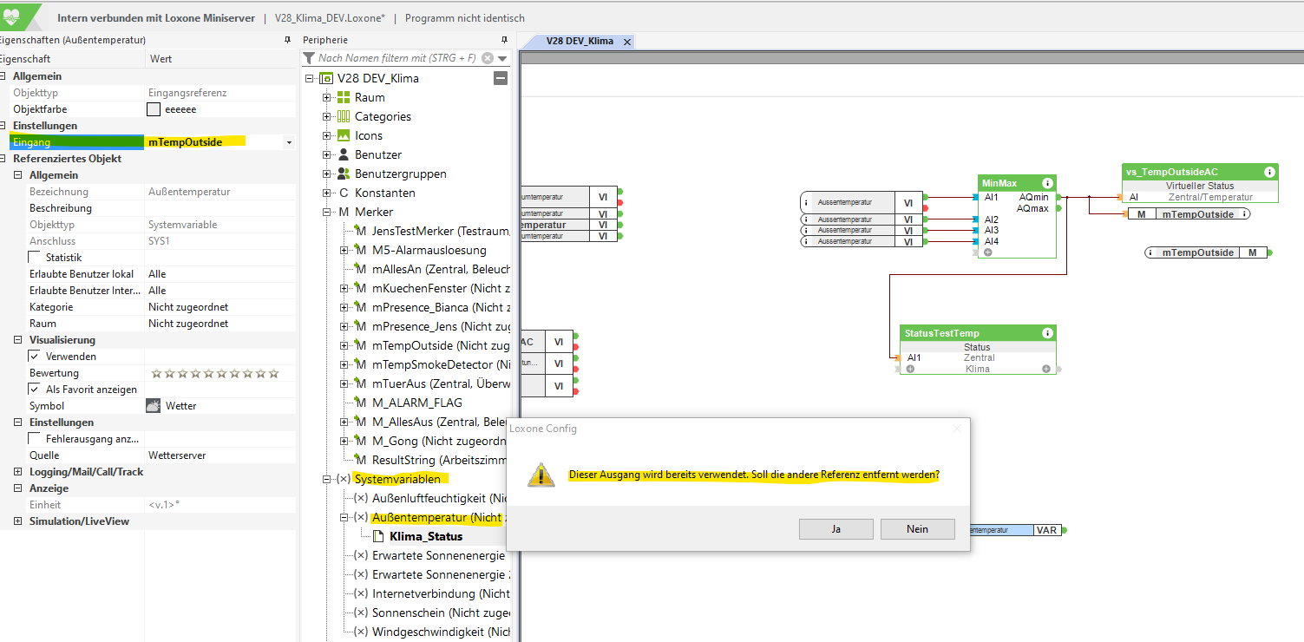Select Klima_Status in the tree

[425, 536]
